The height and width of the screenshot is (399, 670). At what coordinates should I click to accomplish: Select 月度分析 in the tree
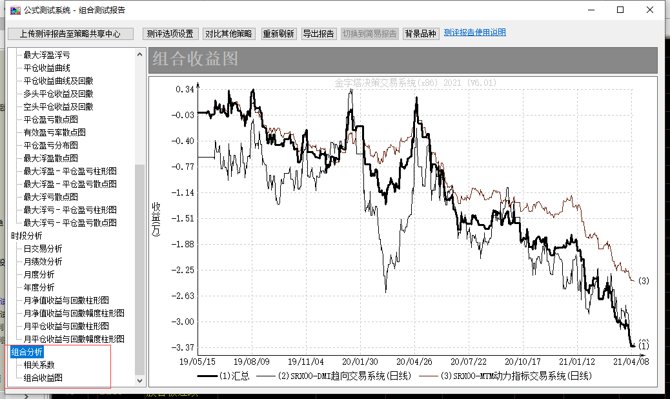[39, 274]
